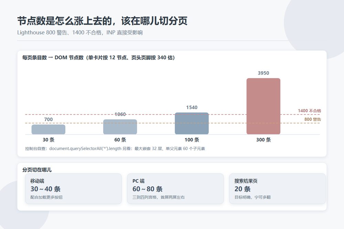The image size is (344, 229).
Task: Click the axis label 300 条
Action: [x=264, y=140]
